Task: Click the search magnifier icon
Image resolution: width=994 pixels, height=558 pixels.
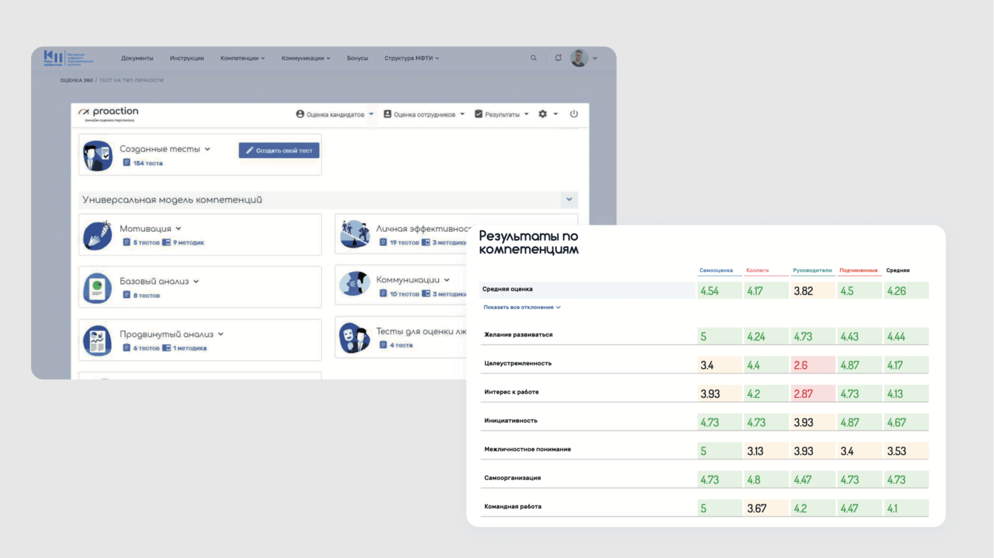Action: [x=533, y=58]
